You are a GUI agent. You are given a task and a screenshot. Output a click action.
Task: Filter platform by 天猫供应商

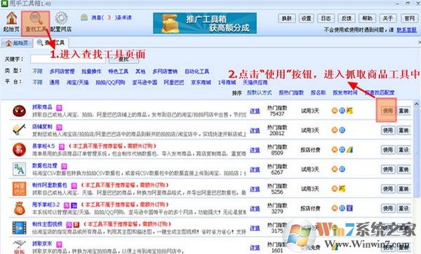pos(255,82)
